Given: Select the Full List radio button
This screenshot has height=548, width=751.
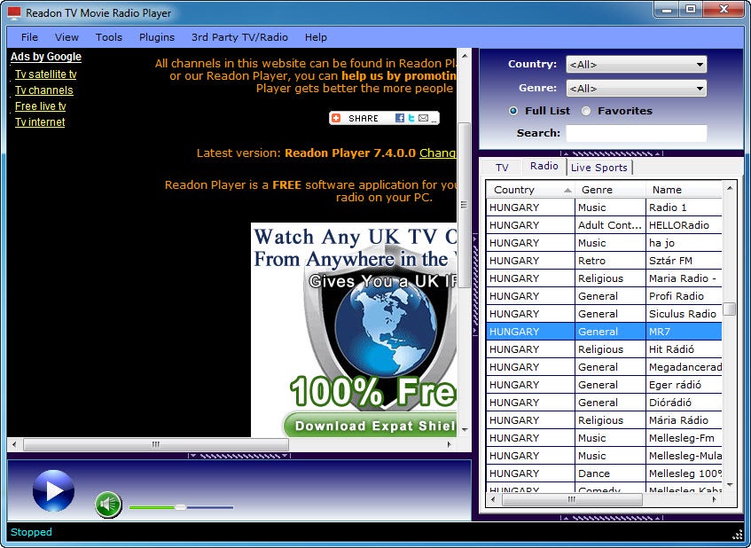Looking at the screenshot, I should (513, 111).
